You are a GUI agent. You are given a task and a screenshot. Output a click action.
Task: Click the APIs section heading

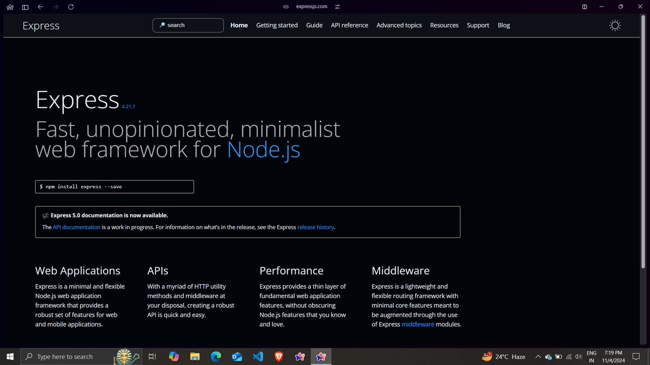[x=158, y=271]
